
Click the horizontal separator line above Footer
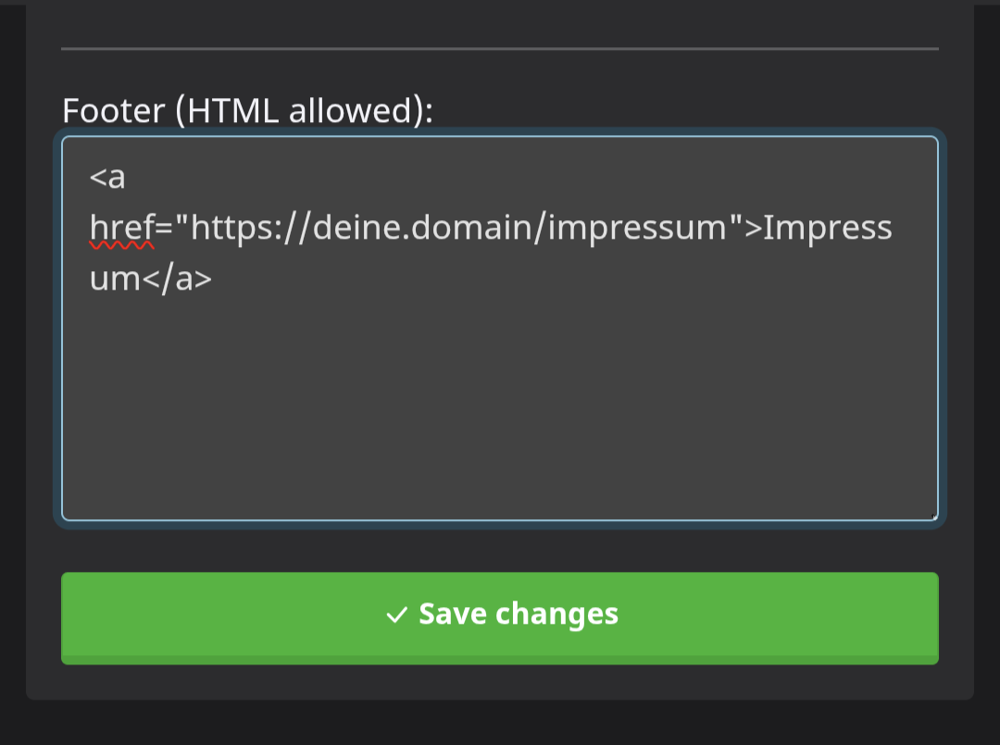coord(499,48)
